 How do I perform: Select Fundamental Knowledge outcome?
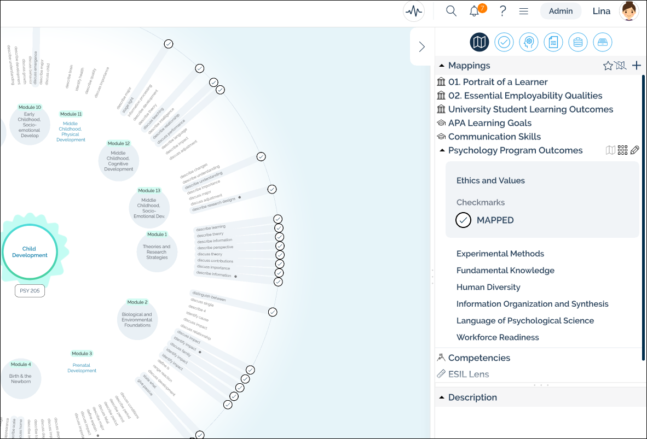pos(505,271)
